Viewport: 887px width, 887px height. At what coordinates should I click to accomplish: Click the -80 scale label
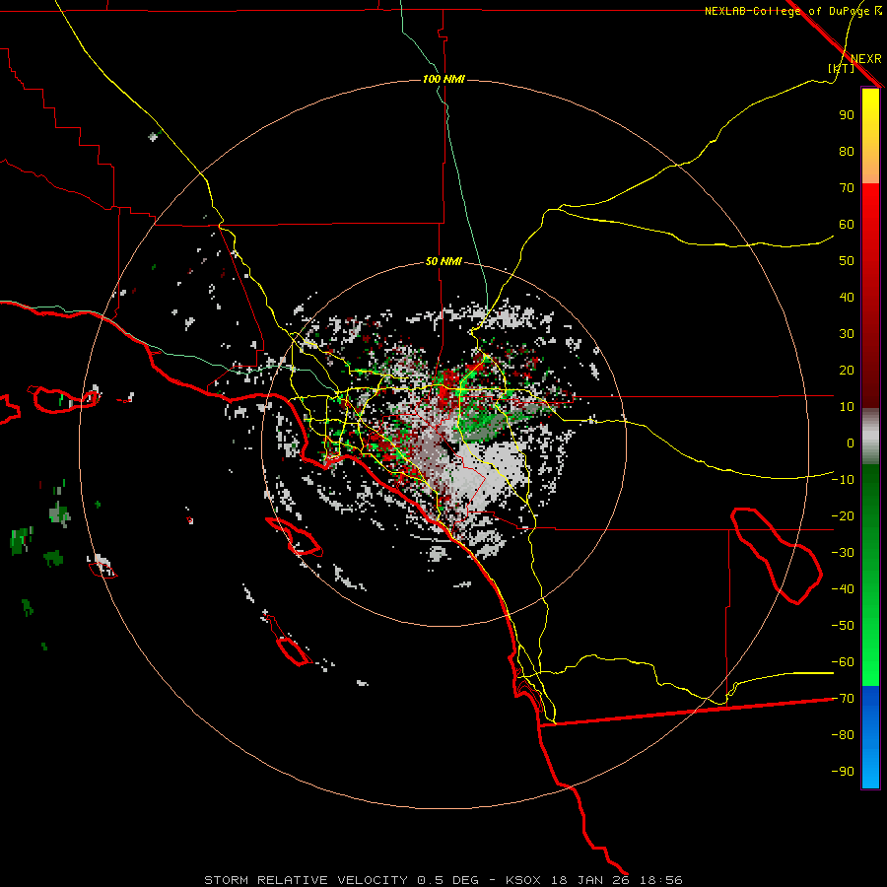point(843,735)
